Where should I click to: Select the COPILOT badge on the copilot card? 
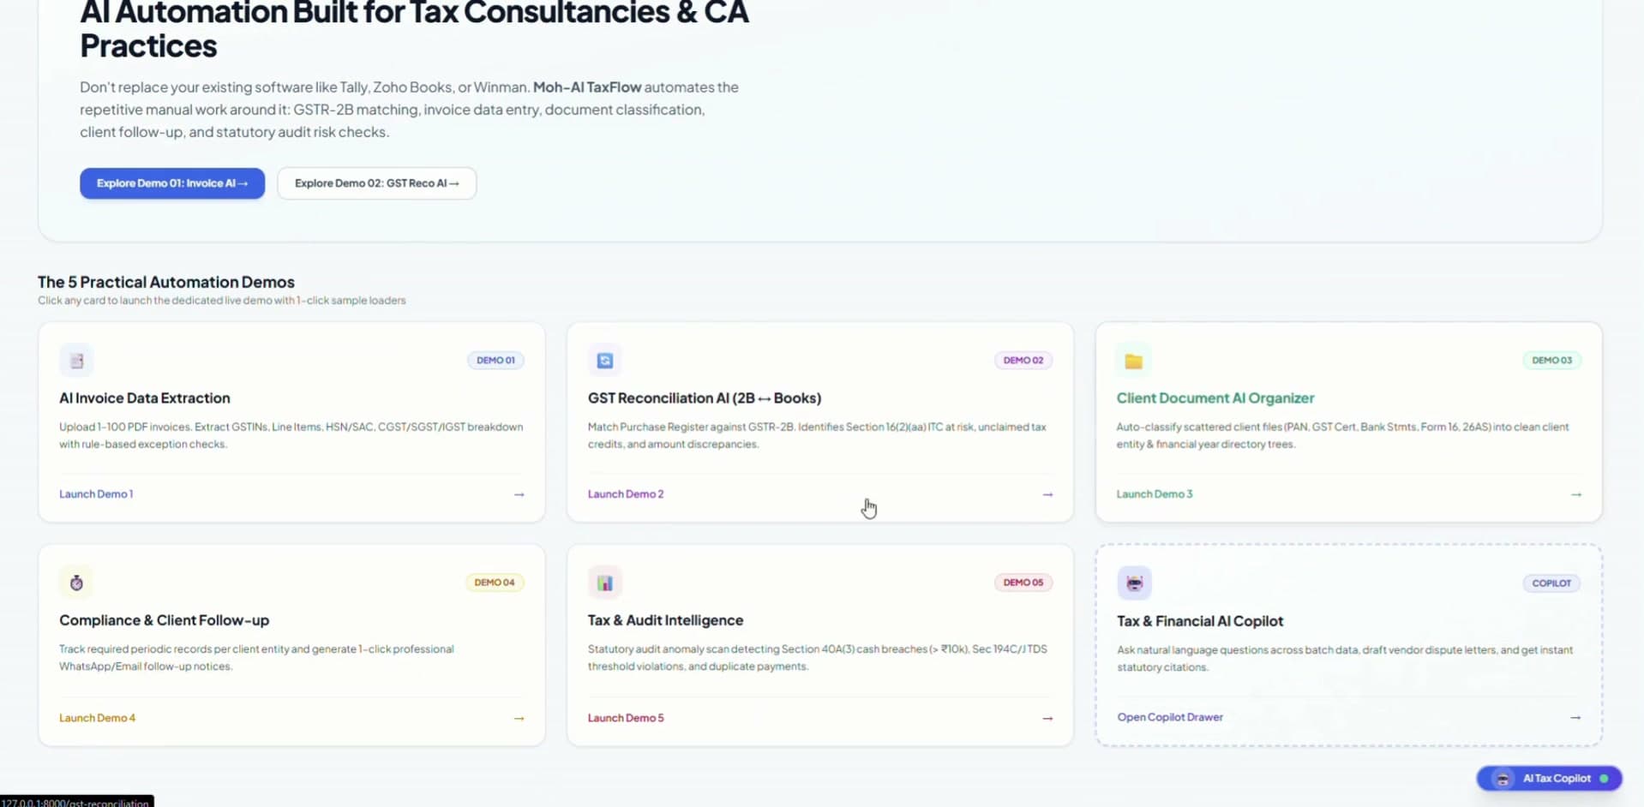[1551, 583]
